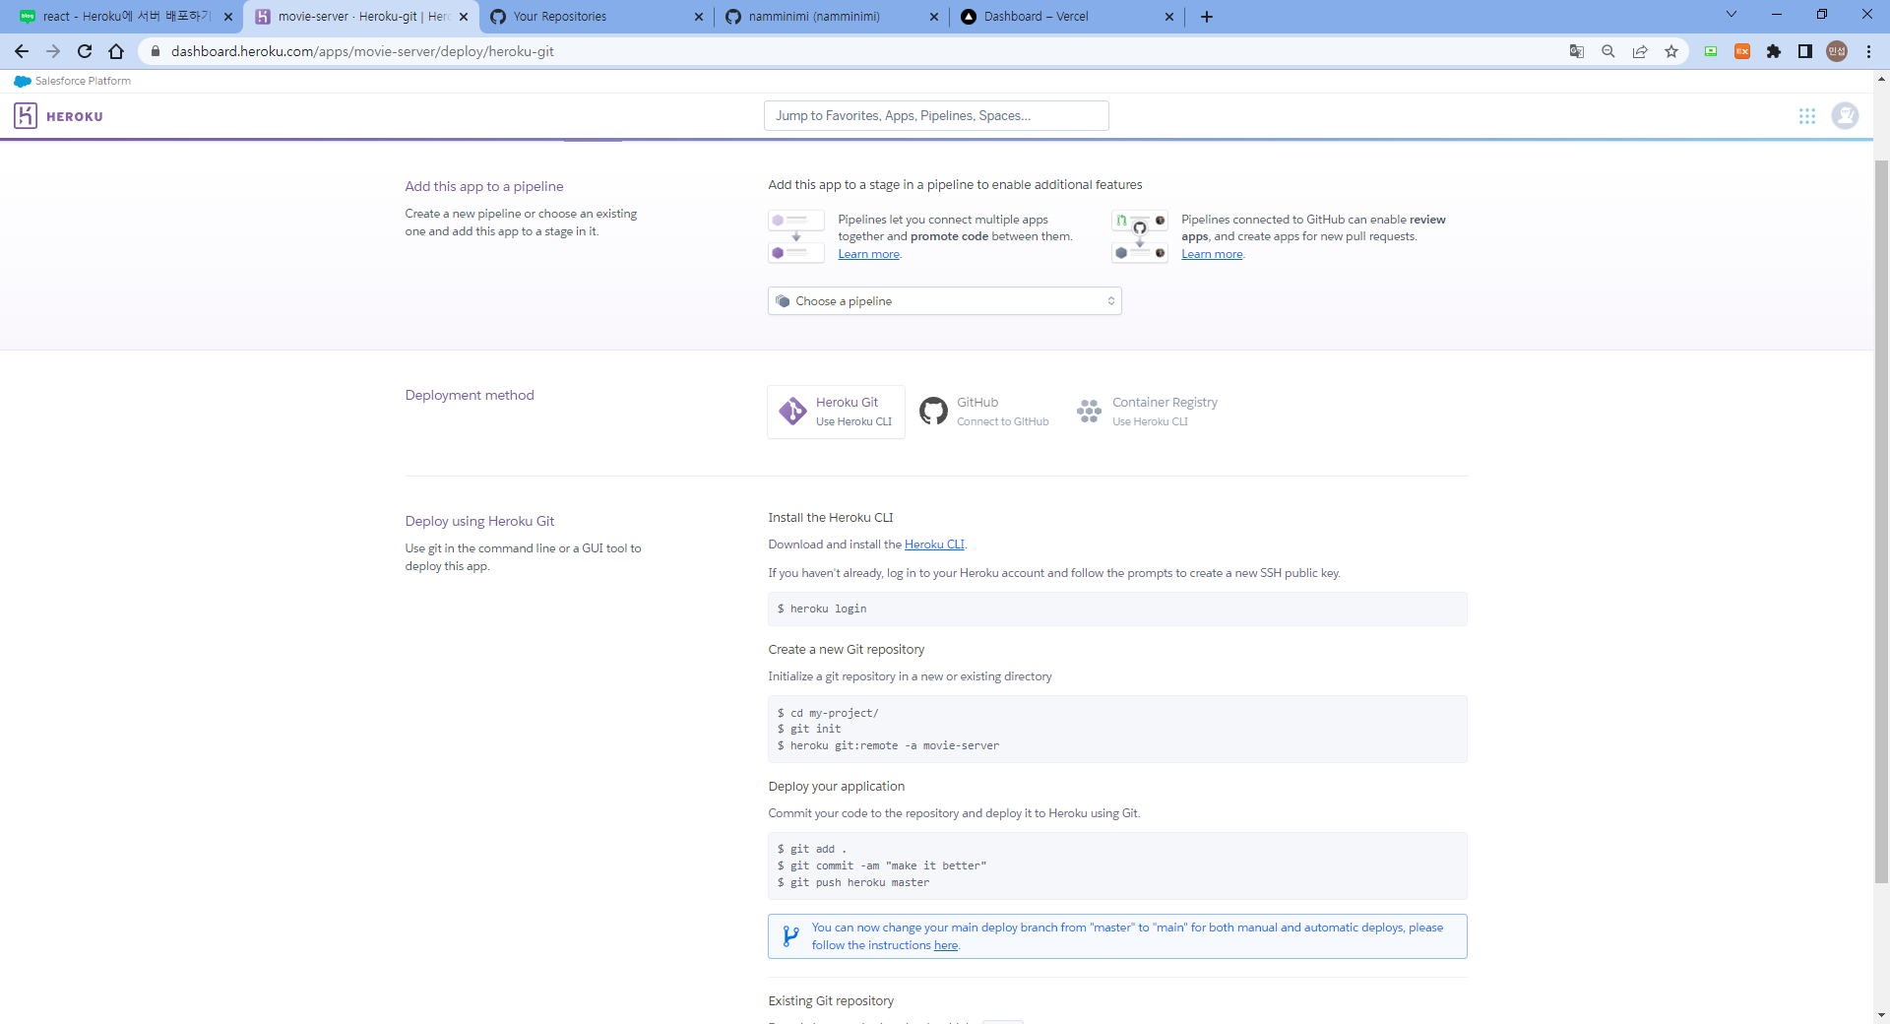
Task: Click the HEROKU wordmark link
Action: tap(75, 116)
